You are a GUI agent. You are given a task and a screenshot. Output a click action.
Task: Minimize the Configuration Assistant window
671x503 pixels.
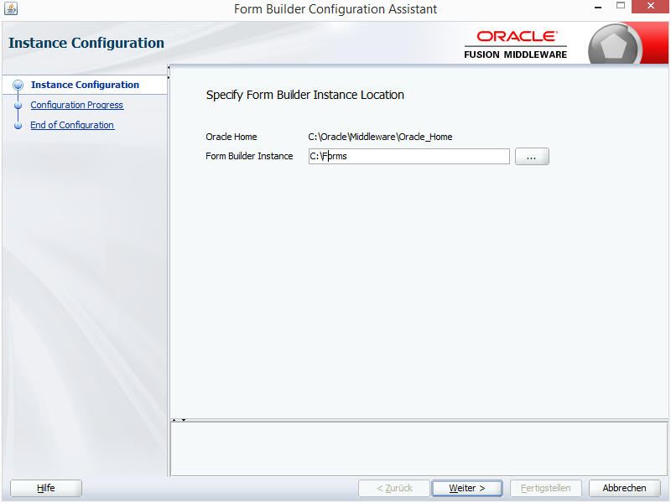point(598,7)
